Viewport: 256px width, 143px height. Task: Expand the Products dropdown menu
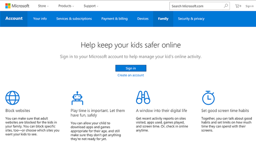[x=66, y=6]
